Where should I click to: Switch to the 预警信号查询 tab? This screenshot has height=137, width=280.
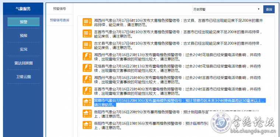(x=59, y=20)
